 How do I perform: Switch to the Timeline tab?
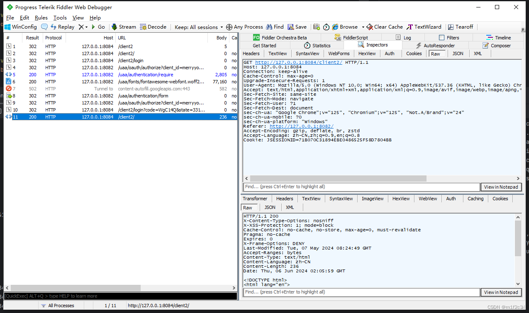point(499,38)
